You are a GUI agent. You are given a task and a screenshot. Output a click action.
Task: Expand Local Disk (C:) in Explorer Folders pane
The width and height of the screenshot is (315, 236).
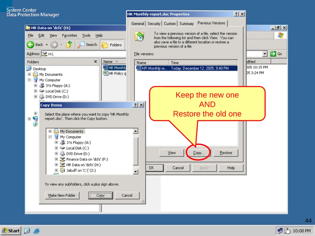36,91
